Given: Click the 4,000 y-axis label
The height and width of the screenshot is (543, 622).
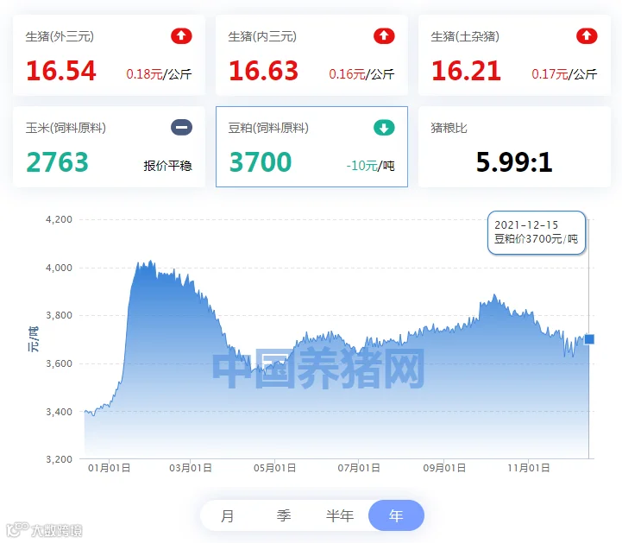Looking at the screenshot, I should coord(60,268).
